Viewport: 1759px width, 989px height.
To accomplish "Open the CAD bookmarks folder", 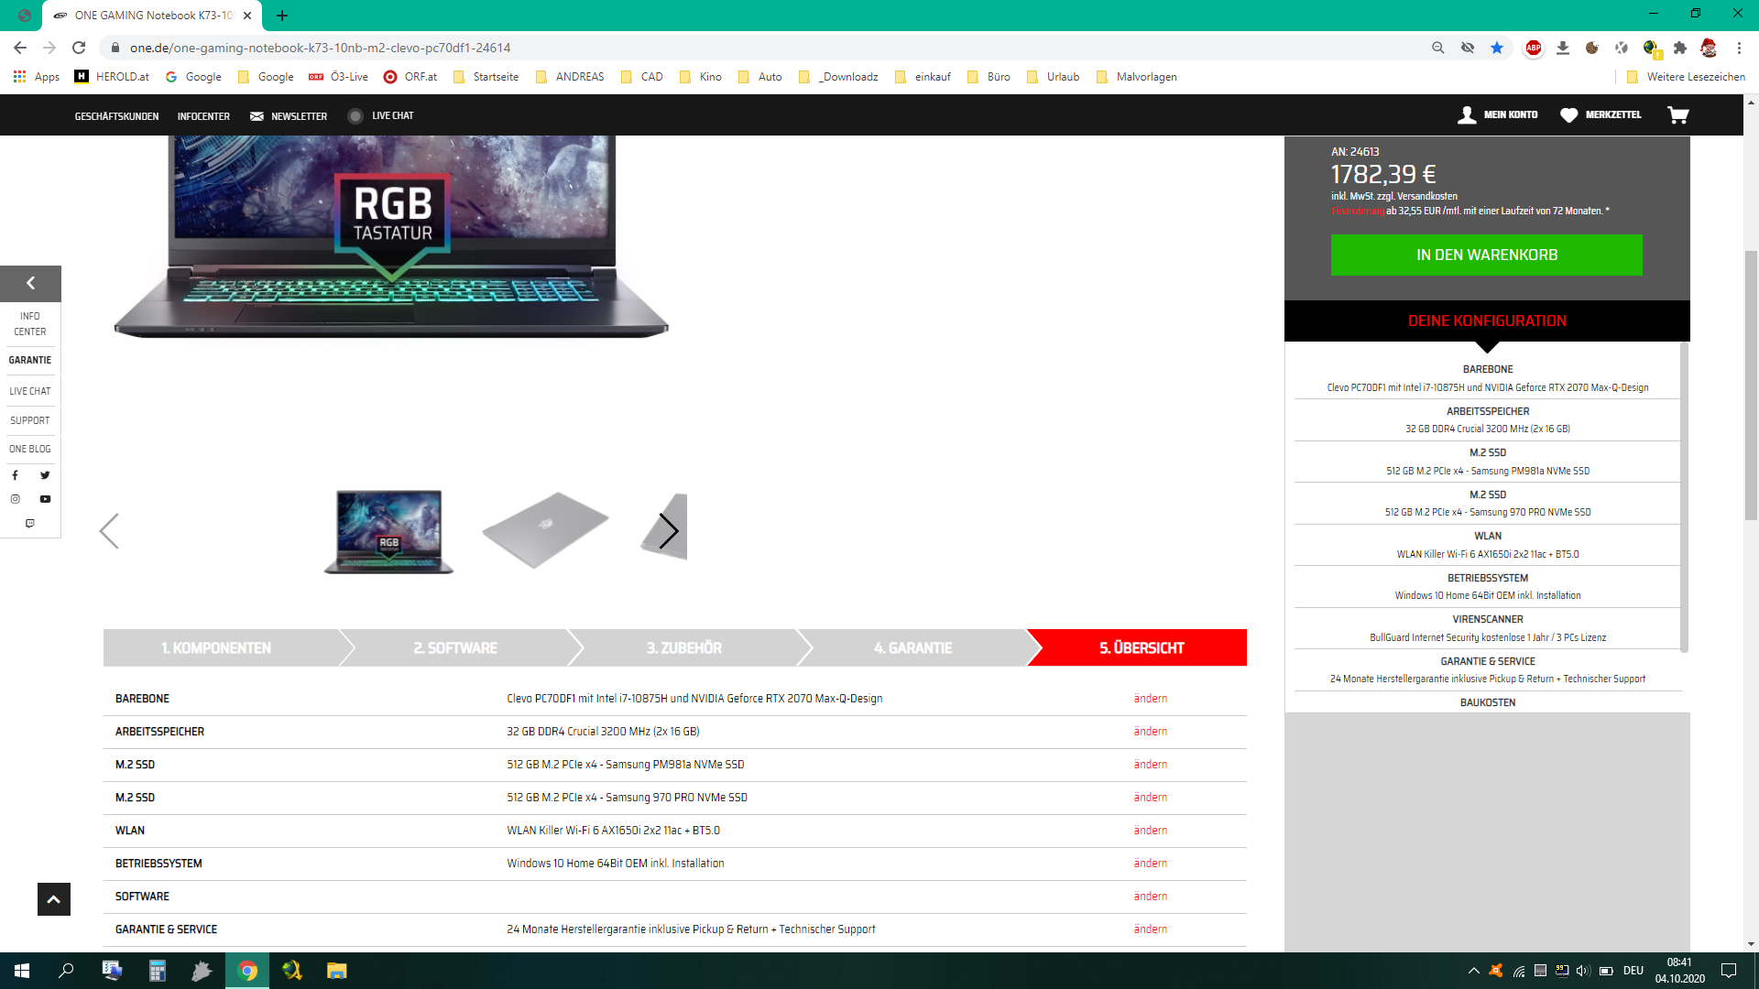I will click(642, 77).
